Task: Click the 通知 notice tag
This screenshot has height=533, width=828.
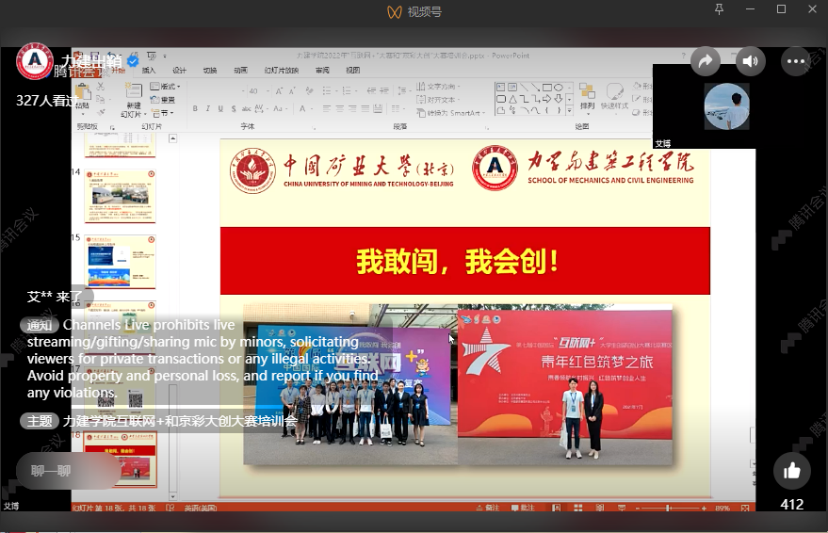Action: tap(39, 325)
